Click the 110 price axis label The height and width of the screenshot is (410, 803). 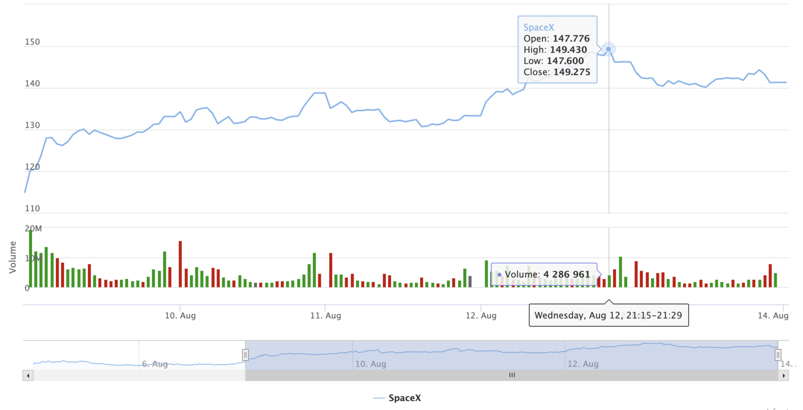[33, 208]
